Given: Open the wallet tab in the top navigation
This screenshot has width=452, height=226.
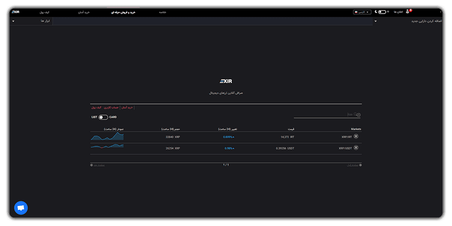Looking at the screenshot, I should (x=44, y=13).
